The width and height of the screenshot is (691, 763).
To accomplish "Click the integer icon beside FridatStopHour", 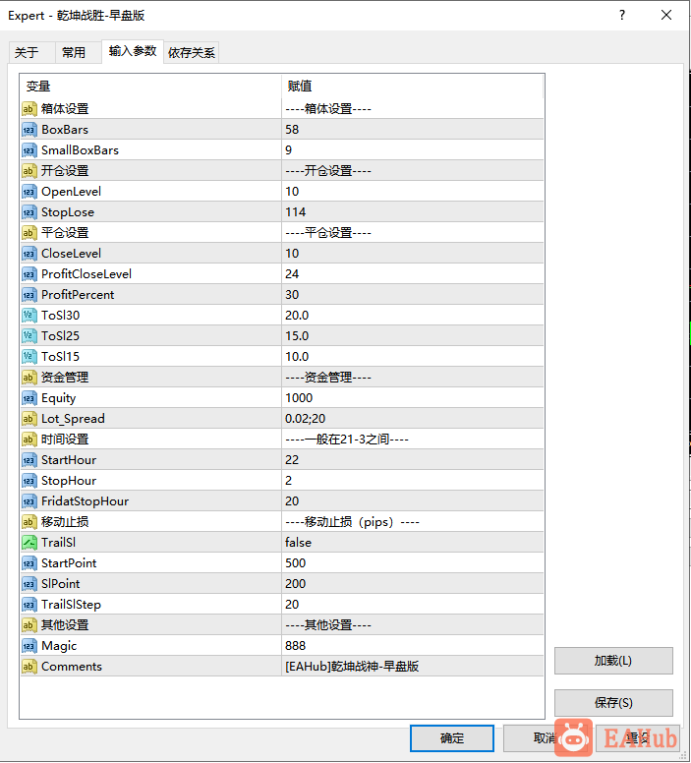I will click(x=29, y=501).
